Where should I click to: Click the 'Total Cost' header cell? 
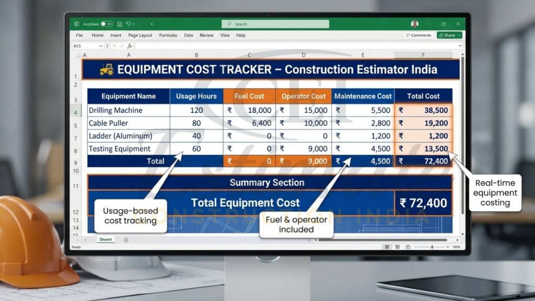click(423, 96)
